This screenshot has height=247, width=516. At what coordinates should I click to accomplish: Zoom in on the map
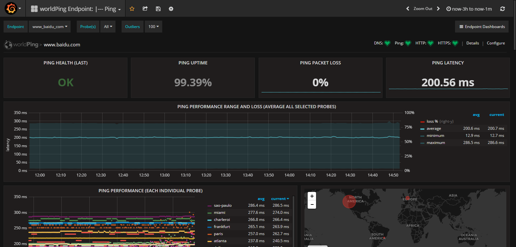pos(312,196)
